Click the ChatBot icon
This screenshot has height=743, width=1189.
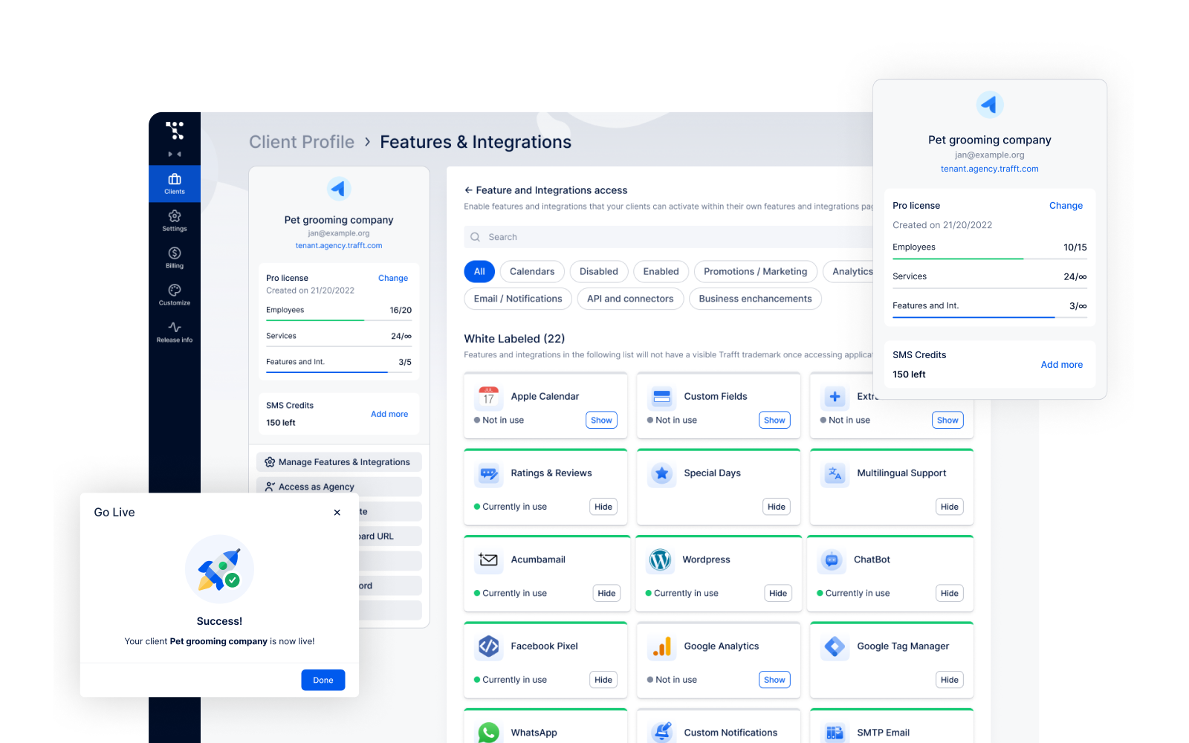point(832,559)
